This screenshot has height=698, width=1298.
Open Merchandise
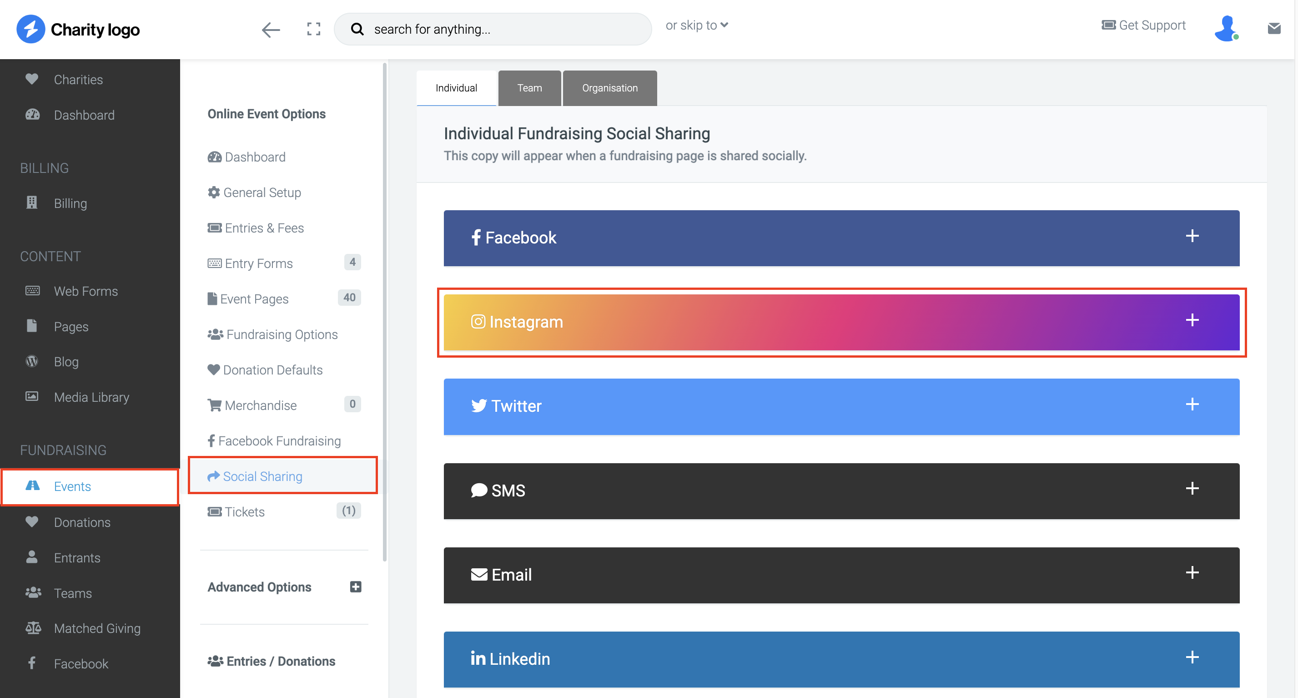[x=252, y=405]
